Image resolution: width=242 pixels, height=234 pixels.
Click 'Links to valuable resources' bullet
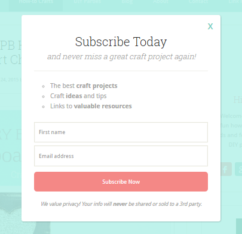91,106
